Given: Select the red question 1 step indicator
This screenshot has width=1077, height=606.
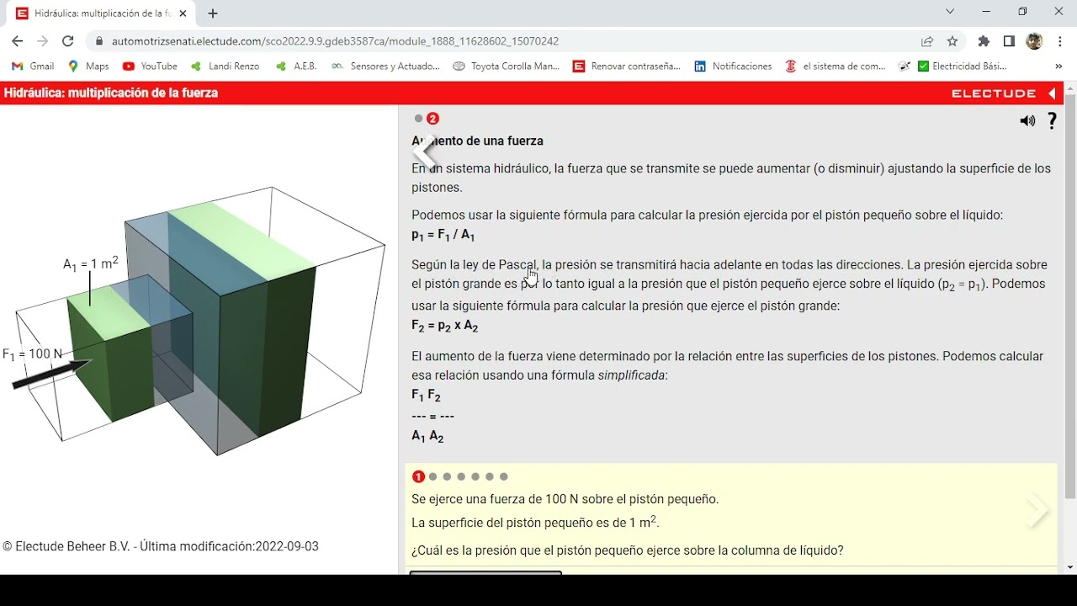Looking at the screenshot, I should coord(418,476).
